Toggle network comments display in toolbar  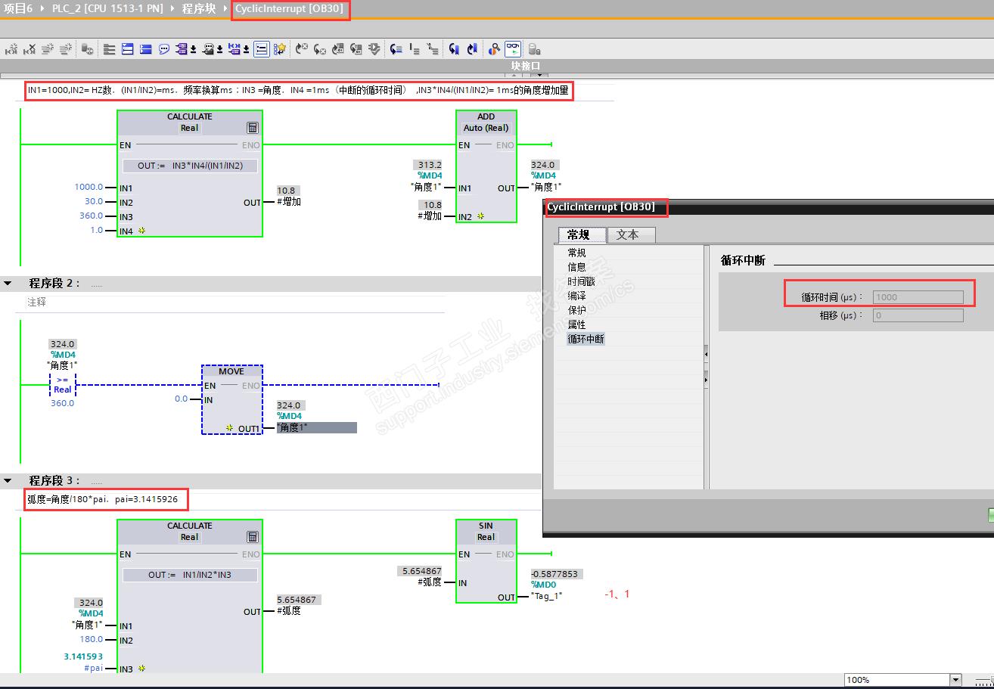261,49
